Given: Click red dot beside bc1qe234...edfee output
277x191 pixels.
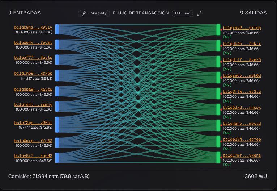Looking at the screenshot, I should [x=221, y=141].
